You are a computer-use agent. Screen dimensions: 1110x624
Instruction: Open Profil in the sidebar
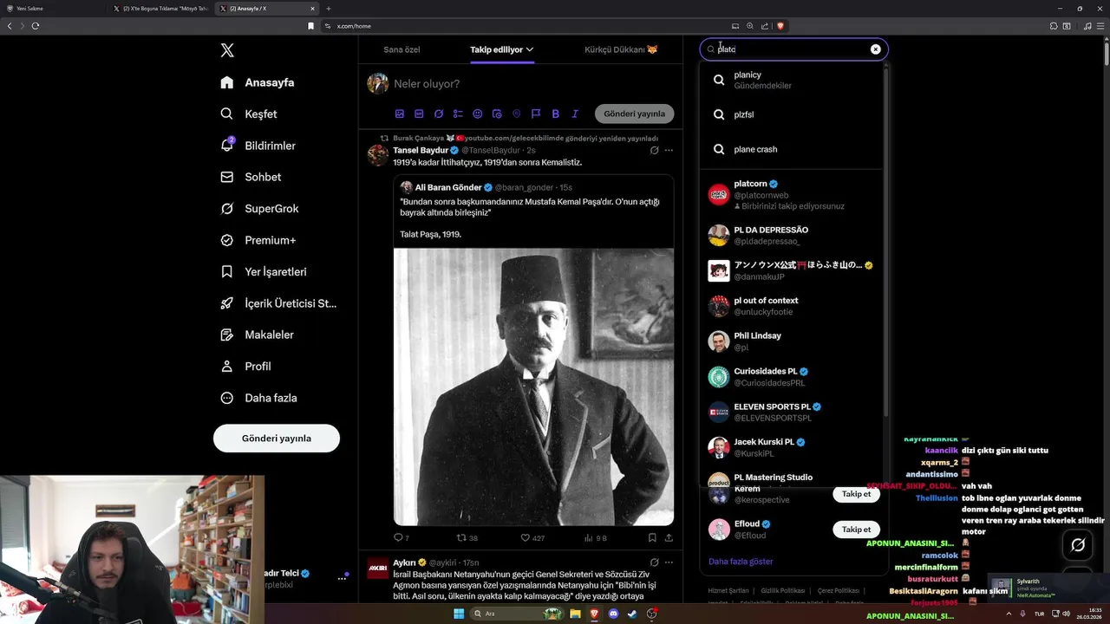tap(246, 367)
